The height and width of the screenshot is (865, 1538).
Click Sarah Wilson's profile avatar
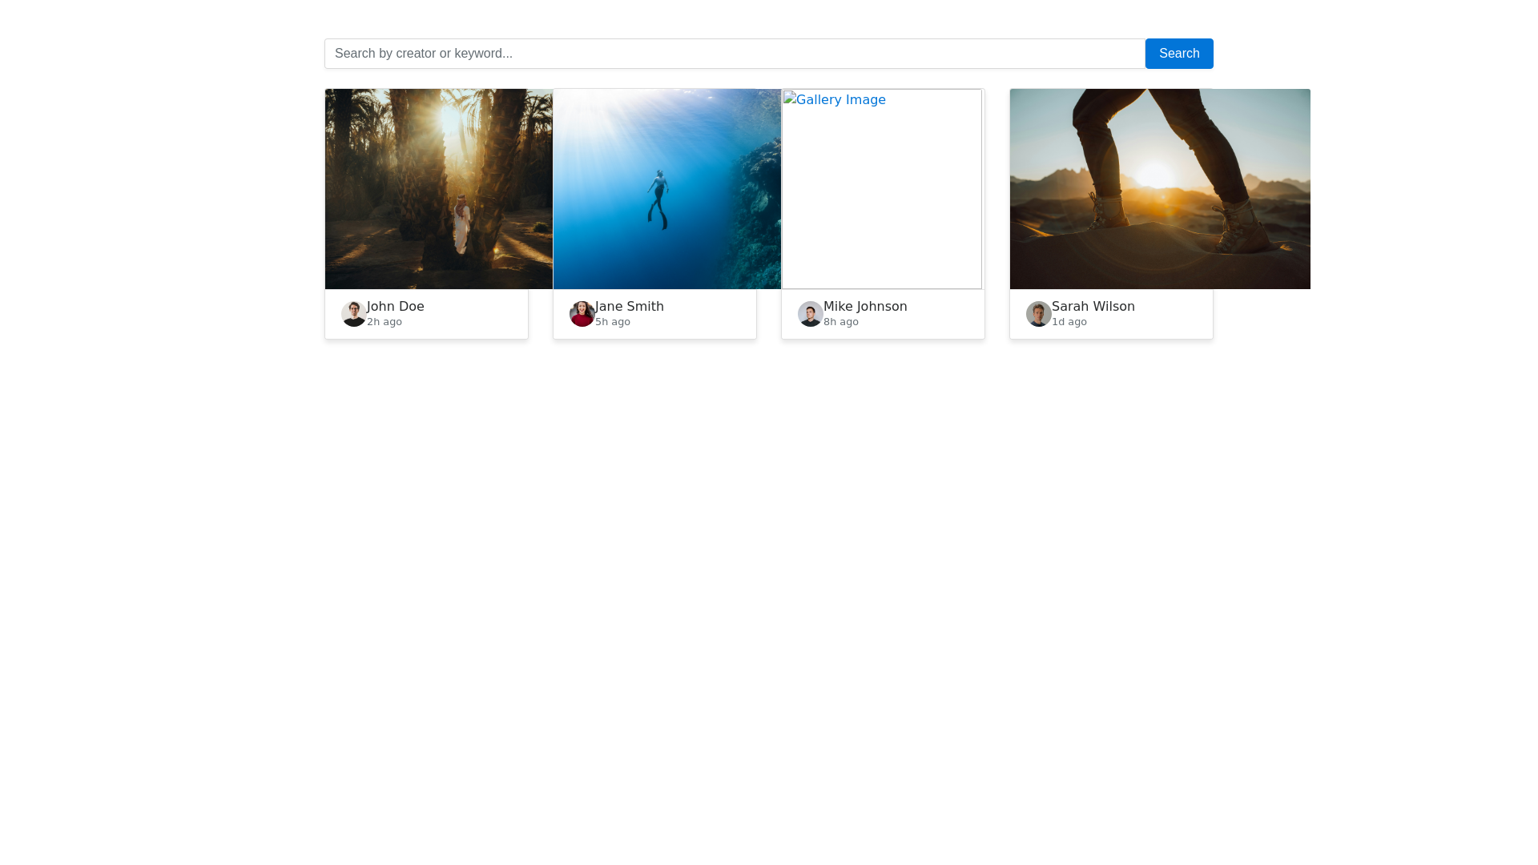1038,314
